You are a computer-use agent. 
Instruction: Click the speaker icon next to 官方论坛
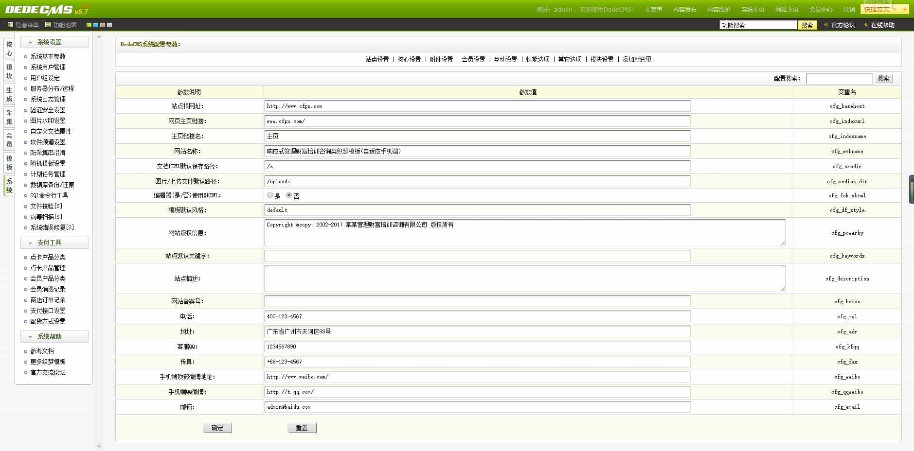[x=826, y=25]
